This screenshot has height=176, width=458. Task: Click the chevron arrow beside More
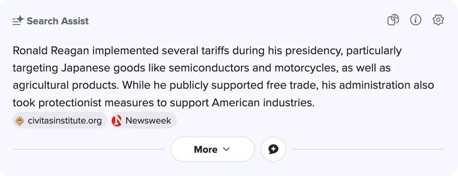226,149
